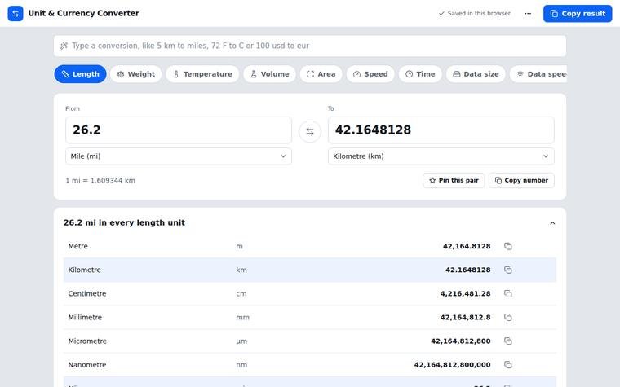
Task: Click the Nanometre row label
Action: (x=87, y=365)
